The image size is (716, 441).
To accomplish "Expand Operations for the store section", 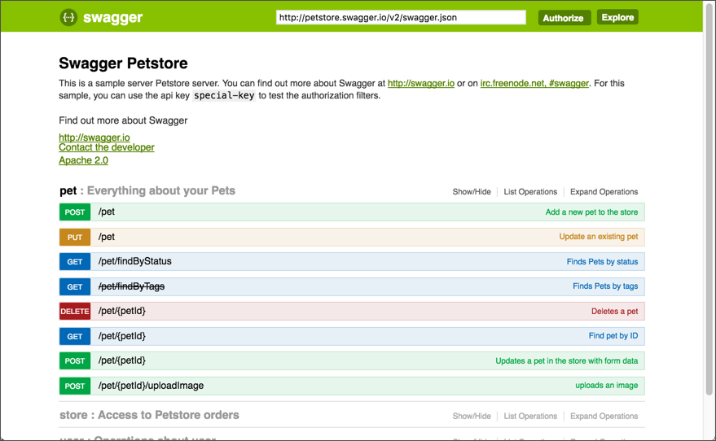I will pos(604,416).
